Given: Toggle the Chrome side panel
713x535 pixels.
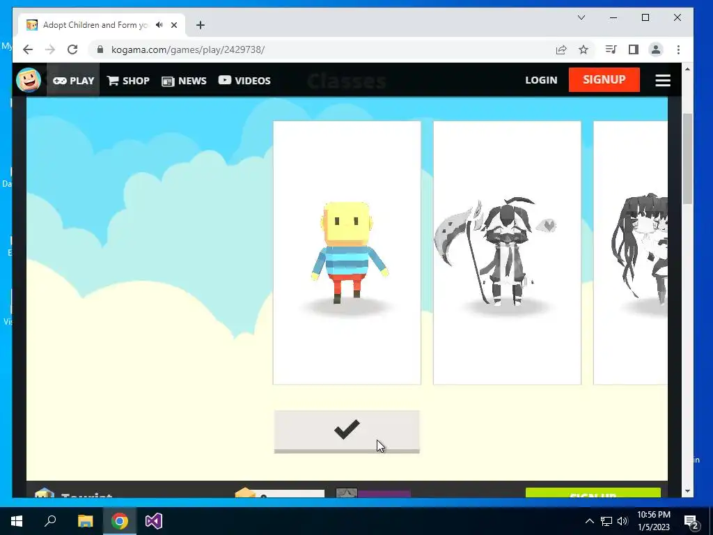Looking at the screenshot, I should point(634,49).
